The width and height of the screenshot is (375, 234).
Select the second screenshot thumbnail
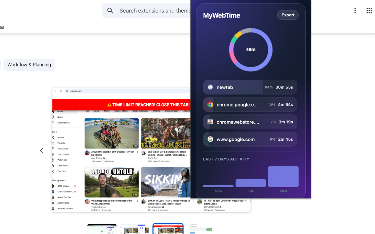point(134,229)
